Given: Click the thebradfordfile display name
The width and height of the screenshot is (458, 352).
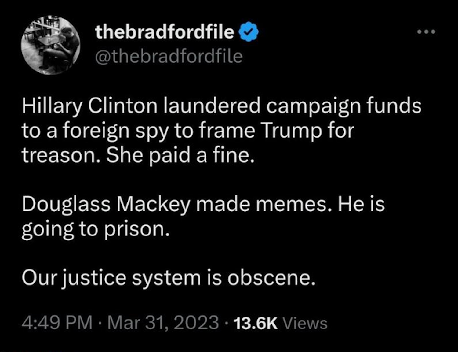Looking at the screenshot, I should point(165,32).
